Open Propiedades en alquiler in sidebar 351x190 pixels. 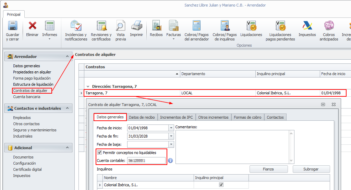click(x=32, y=72)
